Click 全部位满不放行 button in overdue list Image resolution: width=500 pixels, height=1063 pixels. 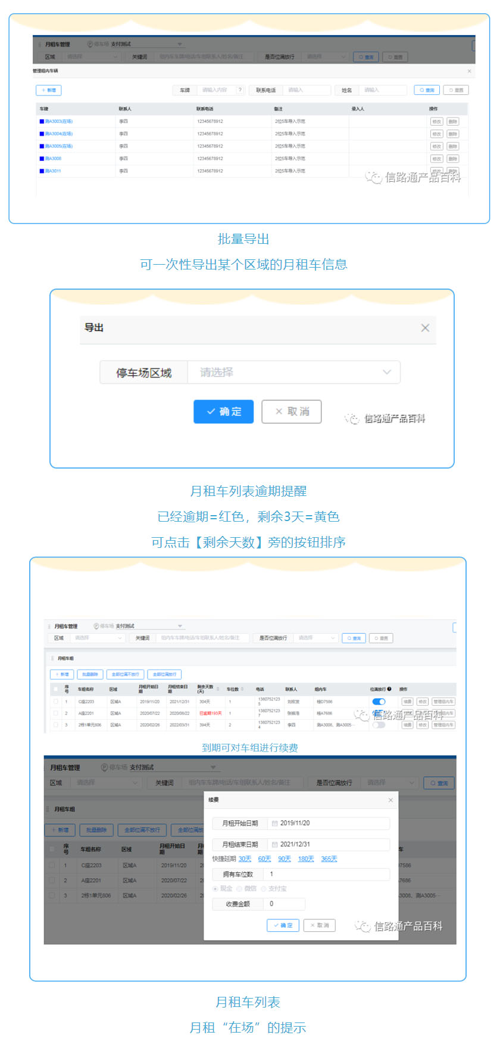[x=125, y=674]
